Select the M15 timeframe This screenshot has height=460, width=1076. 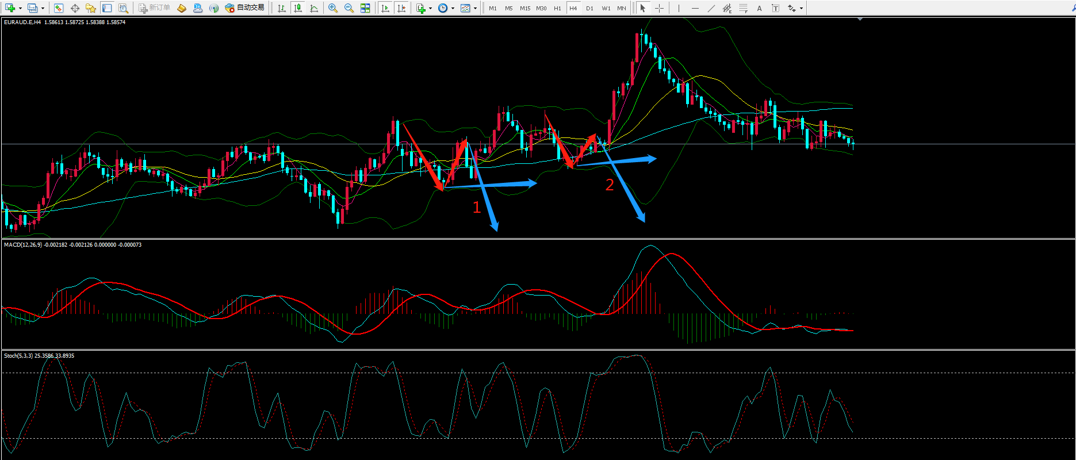pos(525,8)
